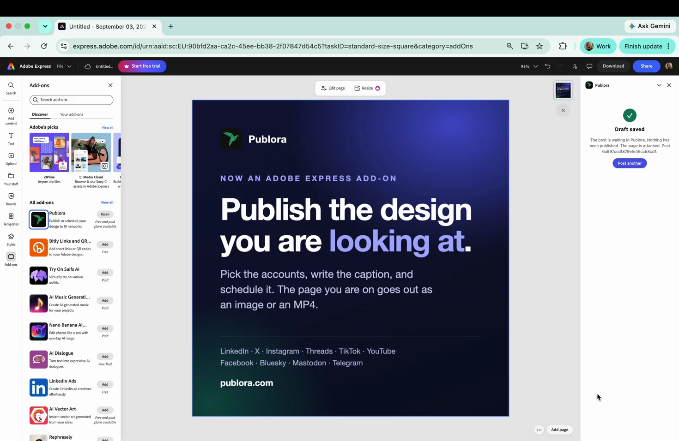Open the user profile avatar

(x=669, y=66)
